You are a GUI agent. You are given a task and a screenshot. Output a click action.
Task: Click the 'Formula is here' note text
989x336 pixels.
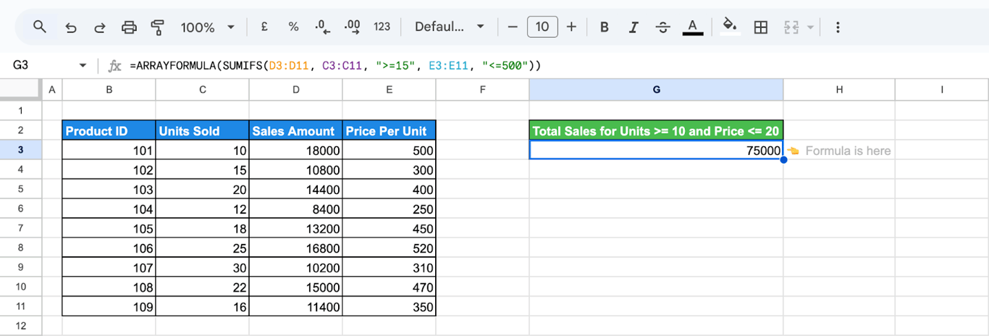click(848, 151)
